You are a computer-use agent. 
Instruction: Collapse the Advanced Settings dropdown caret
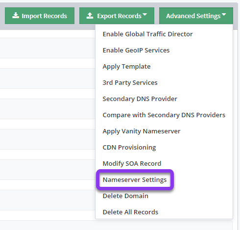click(x=224, y=15)
